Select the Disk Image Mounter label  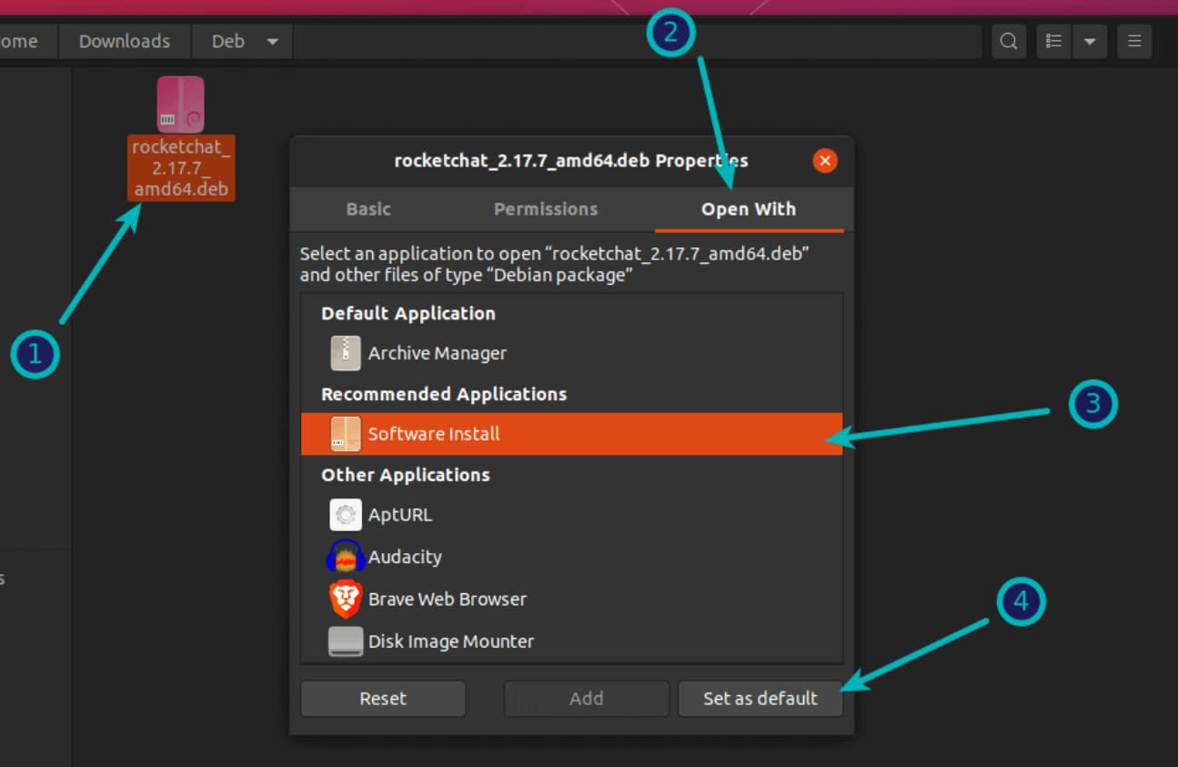pos(451,641)
